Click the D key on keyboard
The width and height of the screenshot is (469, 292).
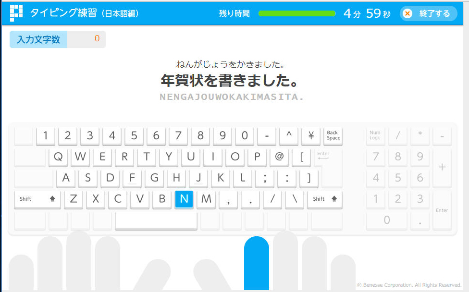[x=110, y=178]
